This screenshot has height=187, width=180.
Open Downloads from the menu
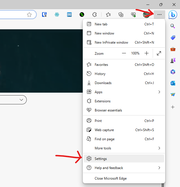(x=124, y=83)
